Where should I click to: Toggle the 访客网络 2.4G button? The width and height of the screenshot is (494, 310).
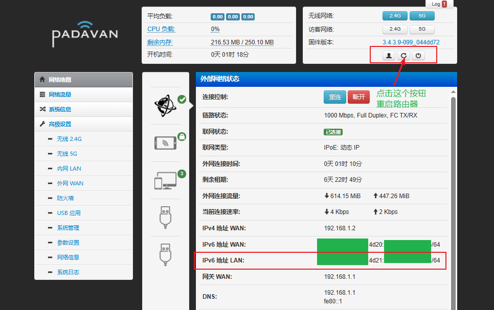(395, 29)
